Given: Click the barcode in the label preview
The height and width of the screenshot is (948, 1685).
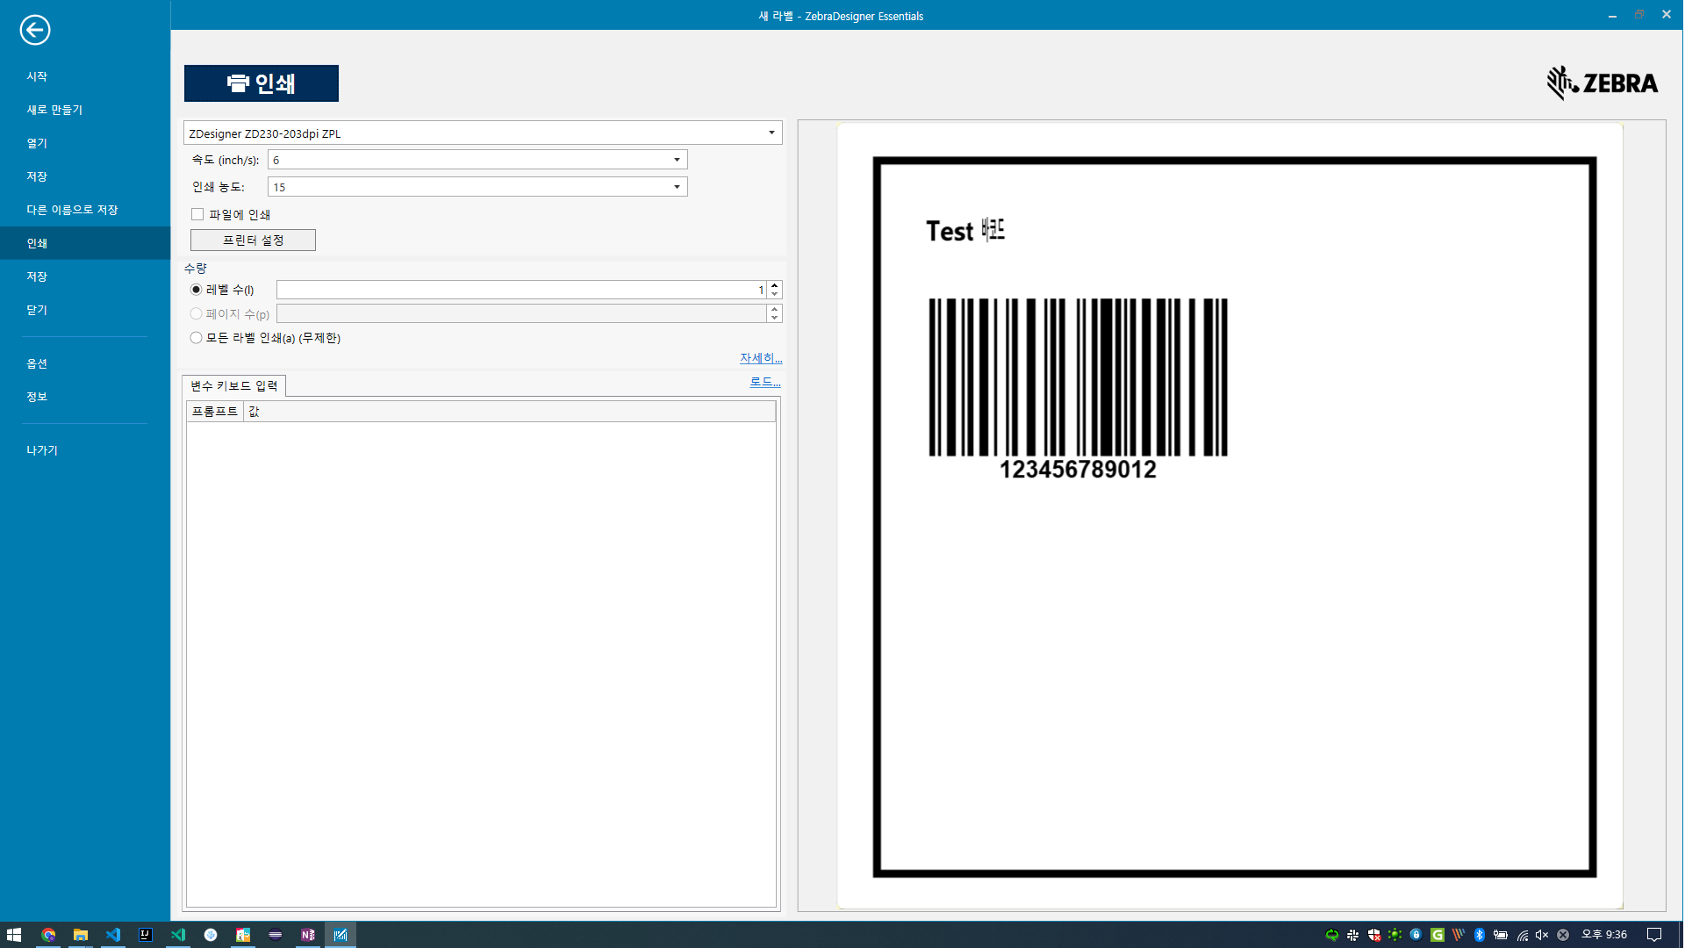Looking at the screenshot, I should (x=1078, y=377).
